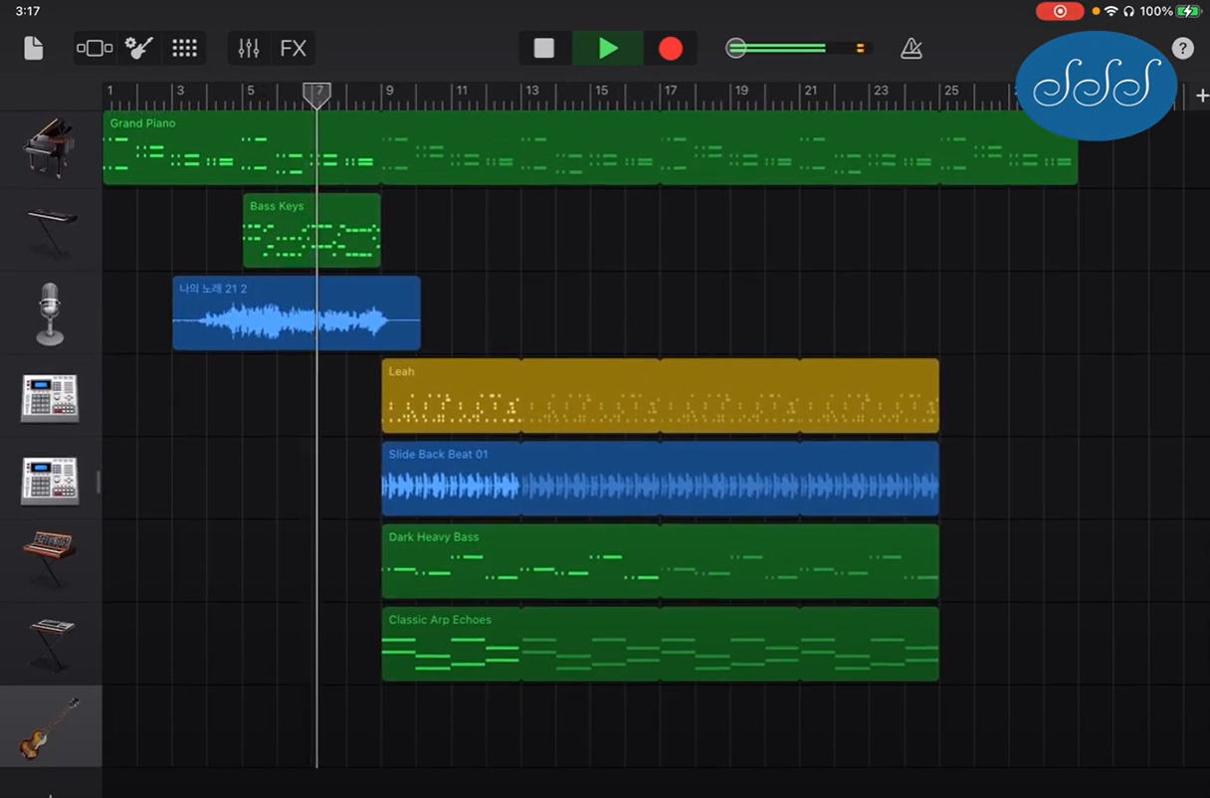
Task: Toggle the metronome
Action: 910,48
